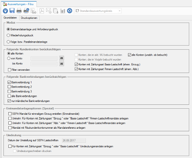
Task: Open the Standardauswertungskreis dropdown
Action: pyautogui.click(x=98, y=11)
